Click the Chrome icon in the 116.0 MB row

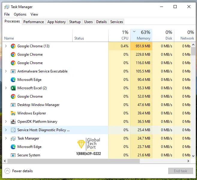pos(13,63)
